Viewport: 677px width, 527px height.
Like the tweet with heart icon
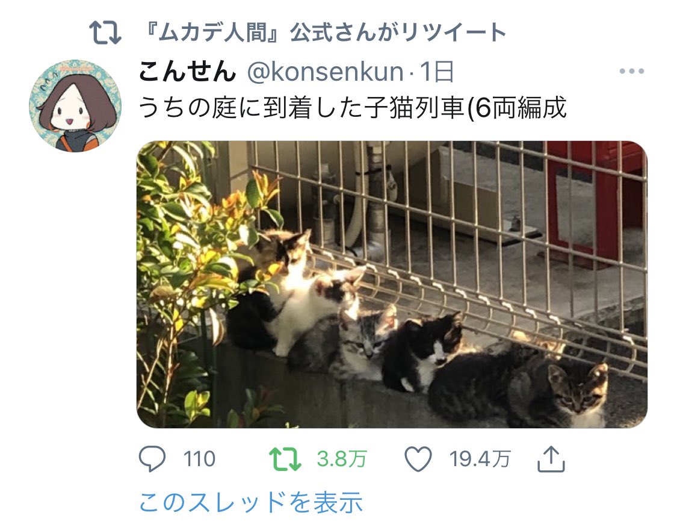click(418, 459)
